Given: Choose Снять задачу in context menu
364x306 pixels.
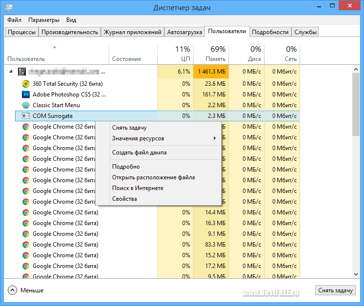Looking at the screenshot, I should coord(158,128).
